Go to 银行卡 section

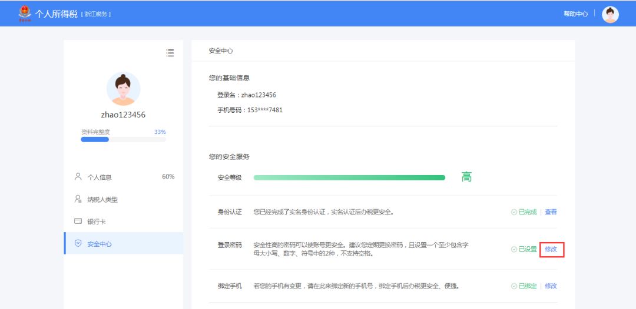[97, 221]
